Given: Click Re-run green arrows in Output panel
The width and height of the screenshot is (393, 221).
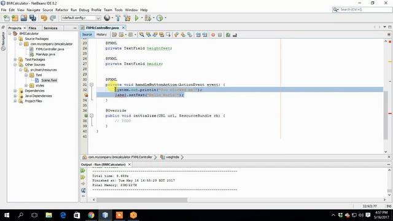Looking at the screenshot, I should click(83, 171).
